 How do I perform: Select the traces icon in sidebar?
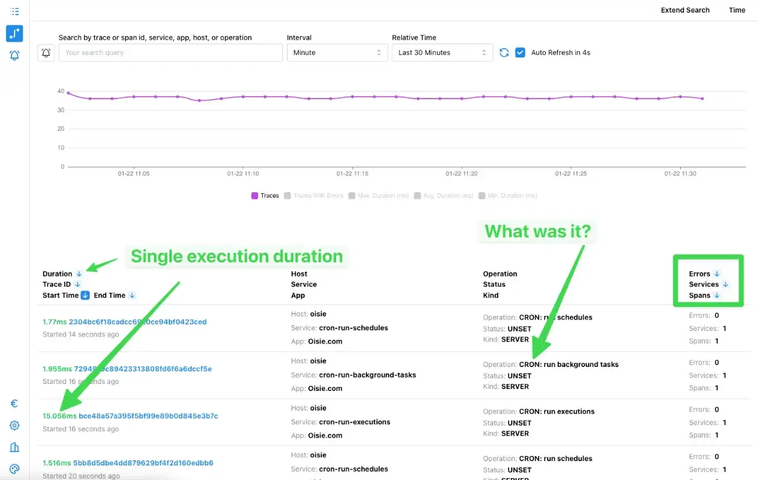(x=15, y=33)
